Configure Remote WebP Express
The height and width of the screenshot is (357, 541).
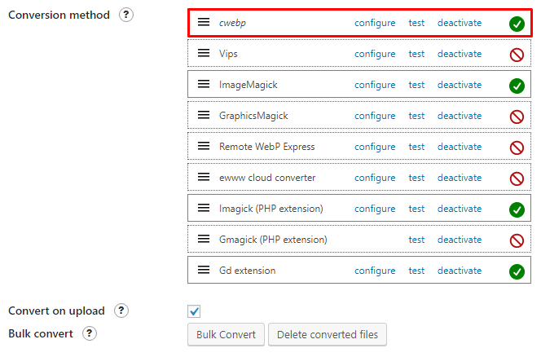375,147
